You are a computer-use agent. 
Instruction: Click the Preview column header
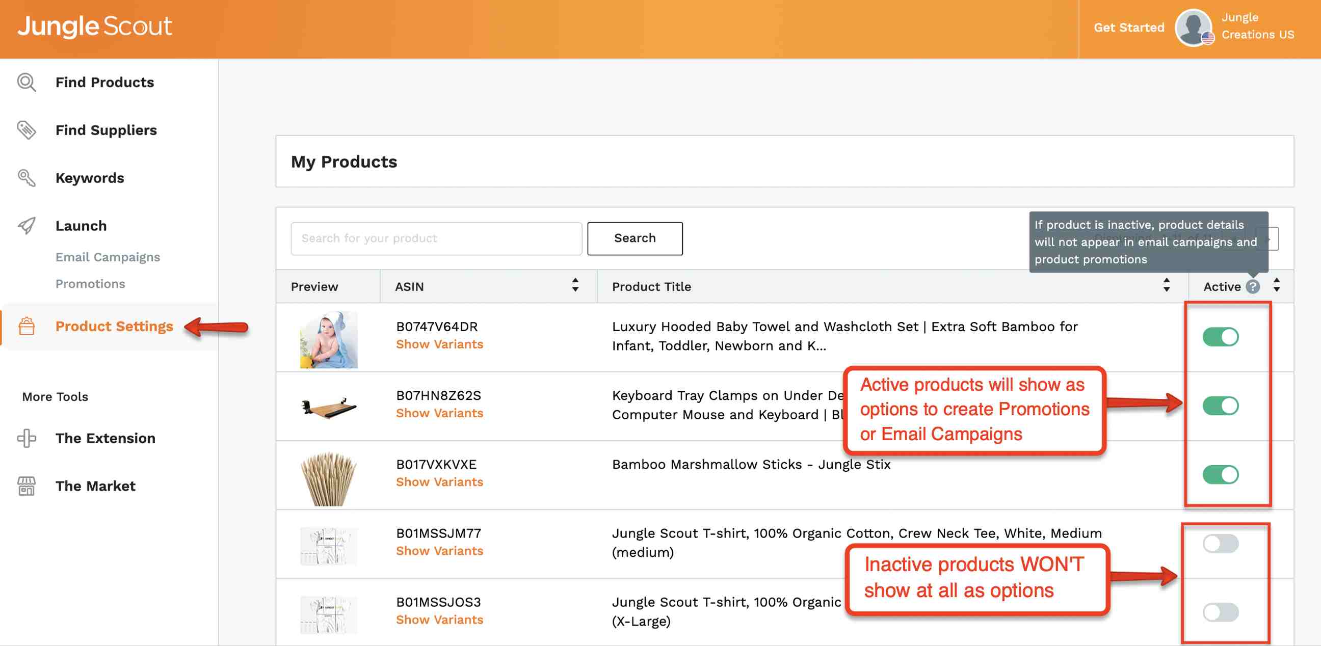(314, 287)
